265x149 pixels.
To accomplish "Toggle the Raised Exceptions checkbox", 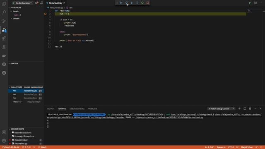I will coord(13,132).
